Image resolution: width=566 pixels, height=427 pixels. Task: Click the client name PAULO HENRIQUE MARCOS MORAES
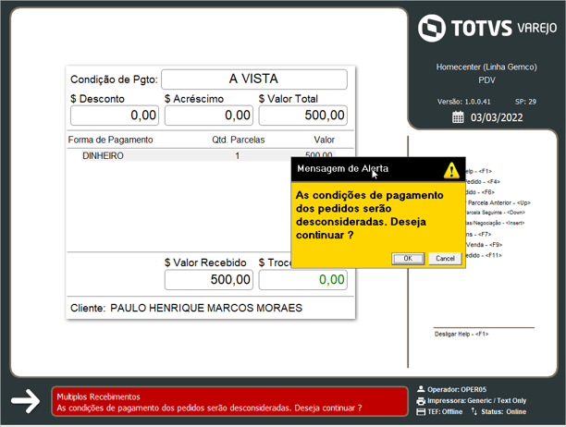point(206,308)
